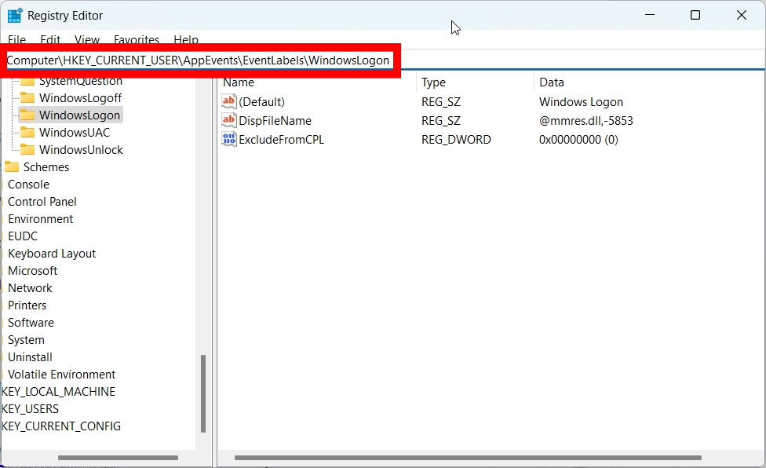Select the System key
The image size is (766, 468).
click(27, 340)
